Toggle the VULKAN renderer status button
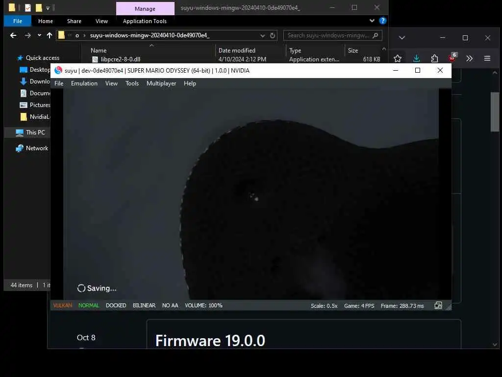502x377 pixels. coord(62,305)
